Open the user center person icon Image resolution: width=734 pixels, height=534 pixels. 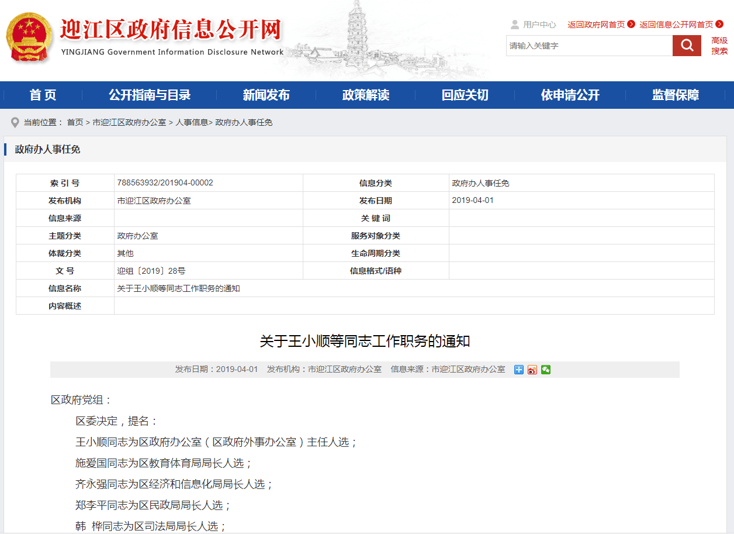515,25
